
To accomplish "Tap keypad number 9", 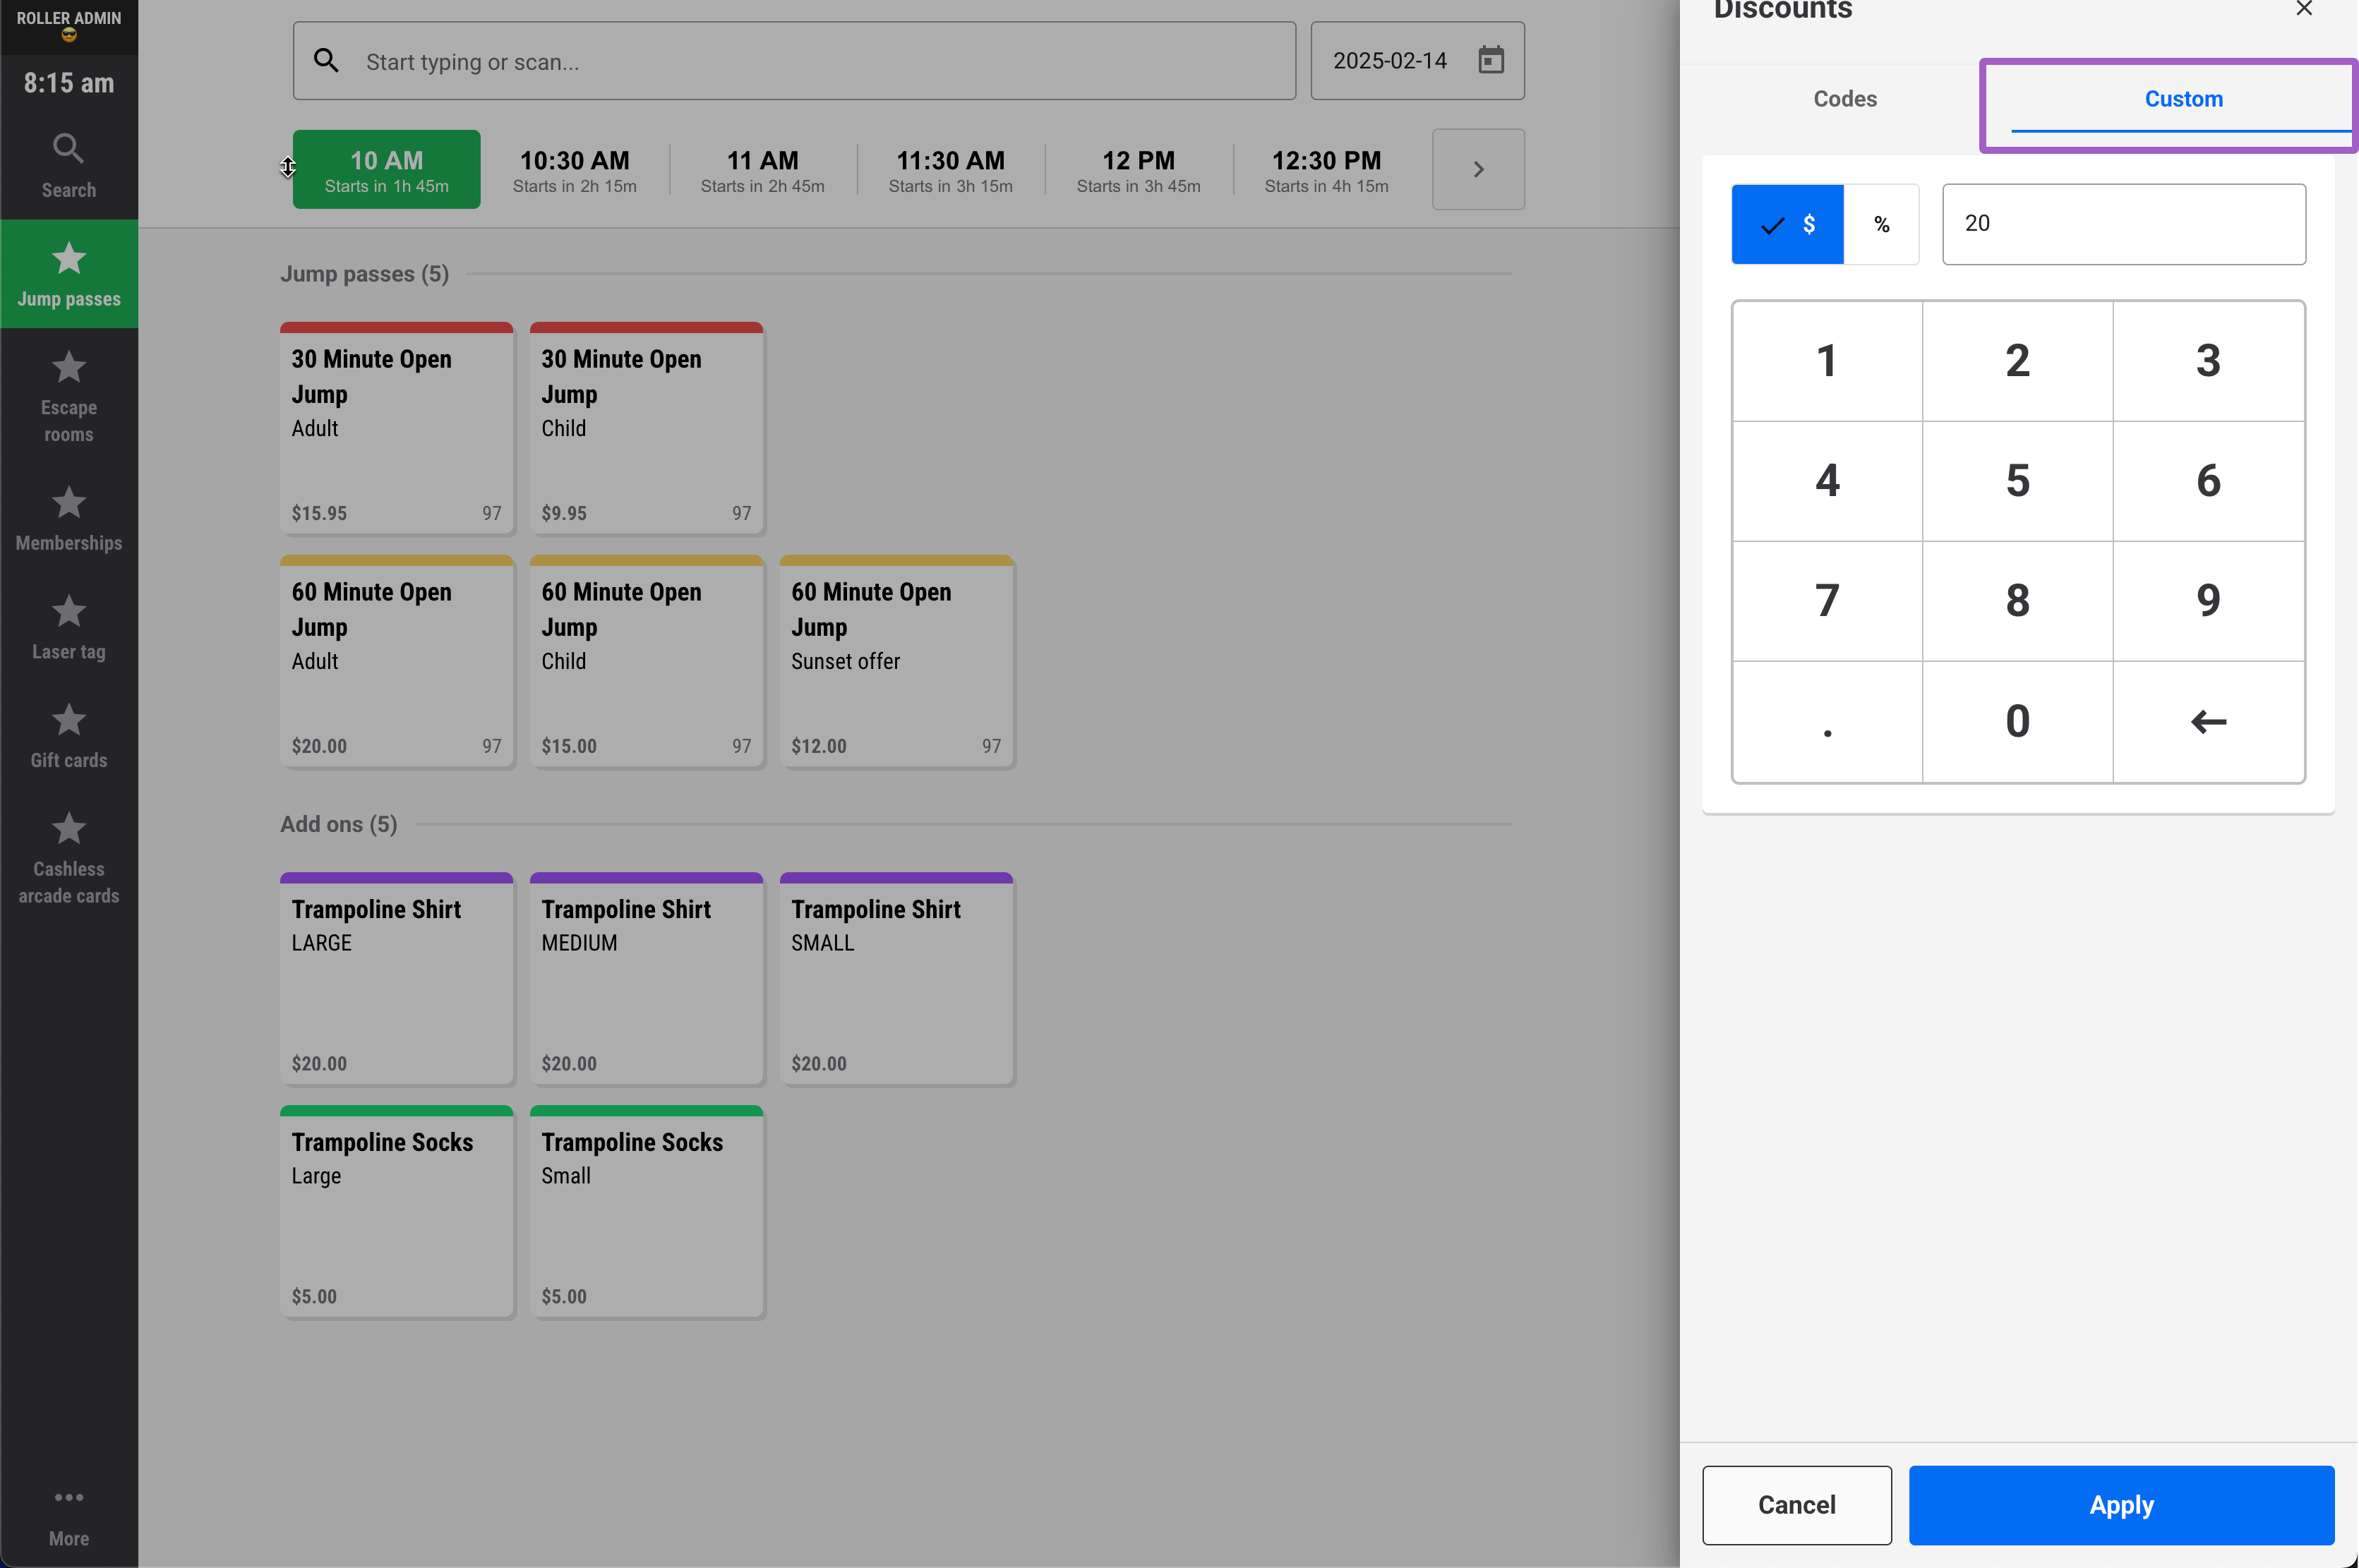I will [2208, 601].
